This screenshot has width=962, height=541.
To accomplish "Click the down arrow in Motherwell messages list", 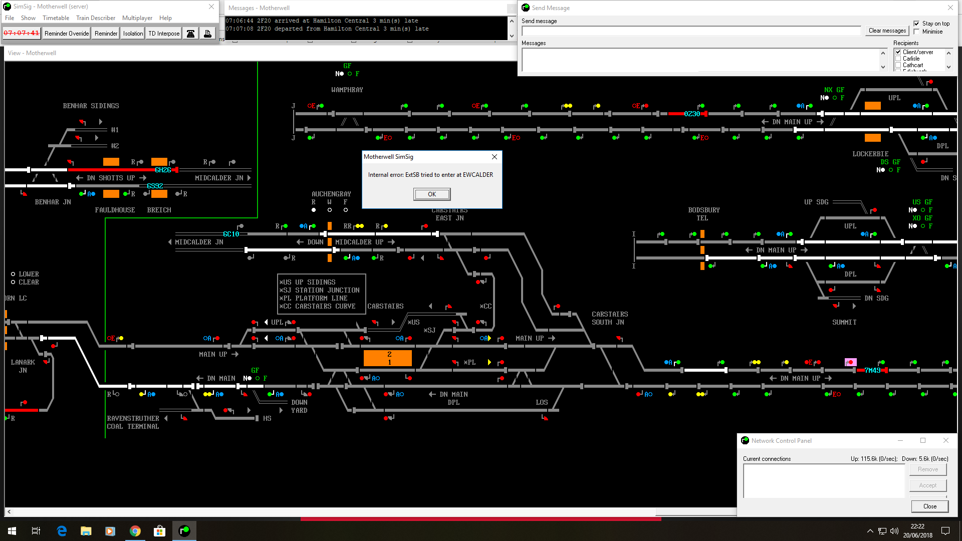I will (x=512, y=36).
